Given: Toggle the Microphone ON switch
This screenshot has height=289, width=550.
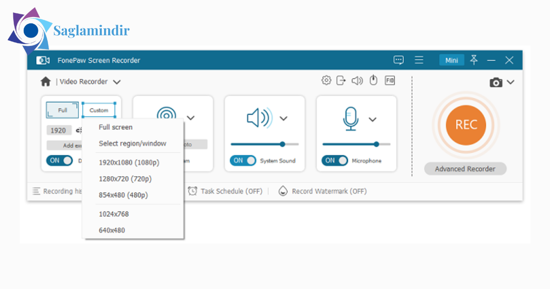Looking at the screenshot, I should [x=335, y=161].
